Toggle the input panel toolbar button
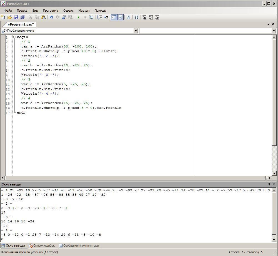The height and width of the screenshot is (256, 278). click(120, 17)
